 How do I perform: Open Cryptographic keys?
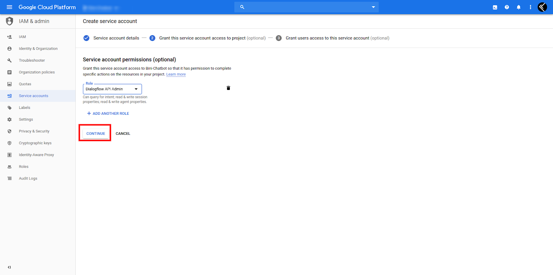(x=35, y=143)
